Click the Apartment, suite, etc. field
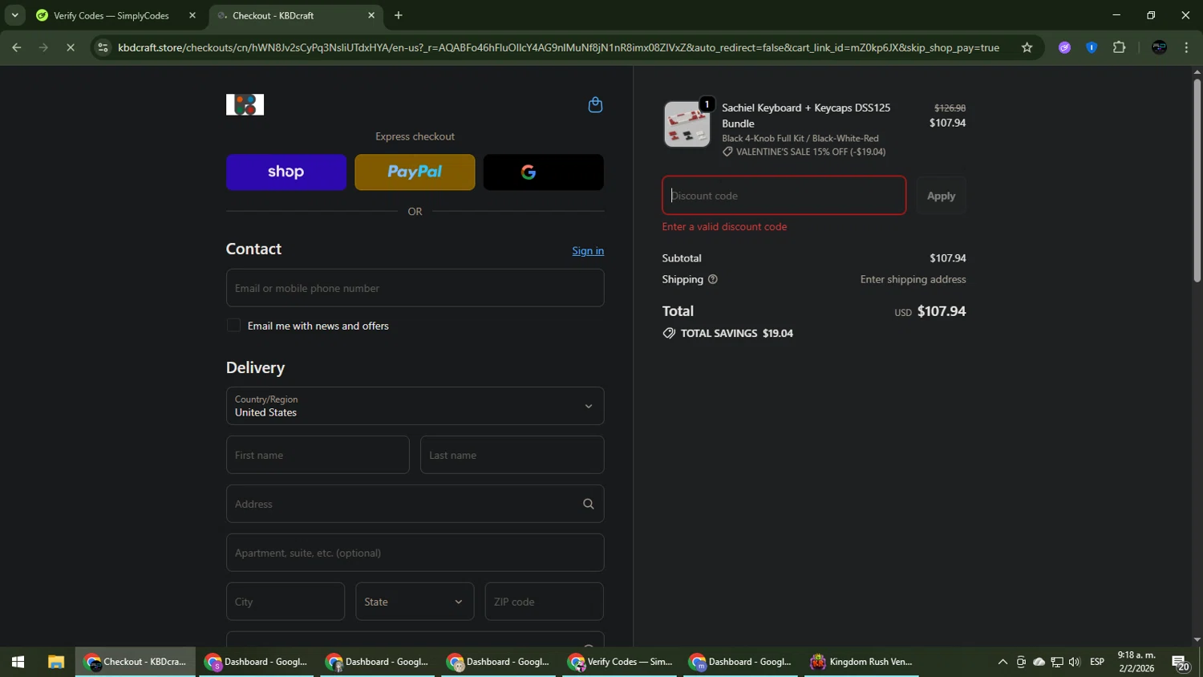Image resolution: width=1203 pixels, height=677 pixels. click(415, 553)
